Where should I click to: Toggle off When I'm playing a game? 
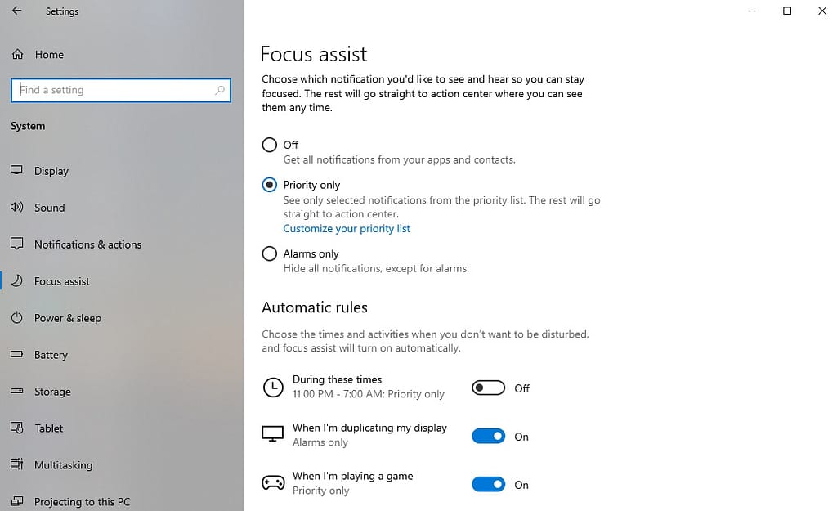pos(488,484)
